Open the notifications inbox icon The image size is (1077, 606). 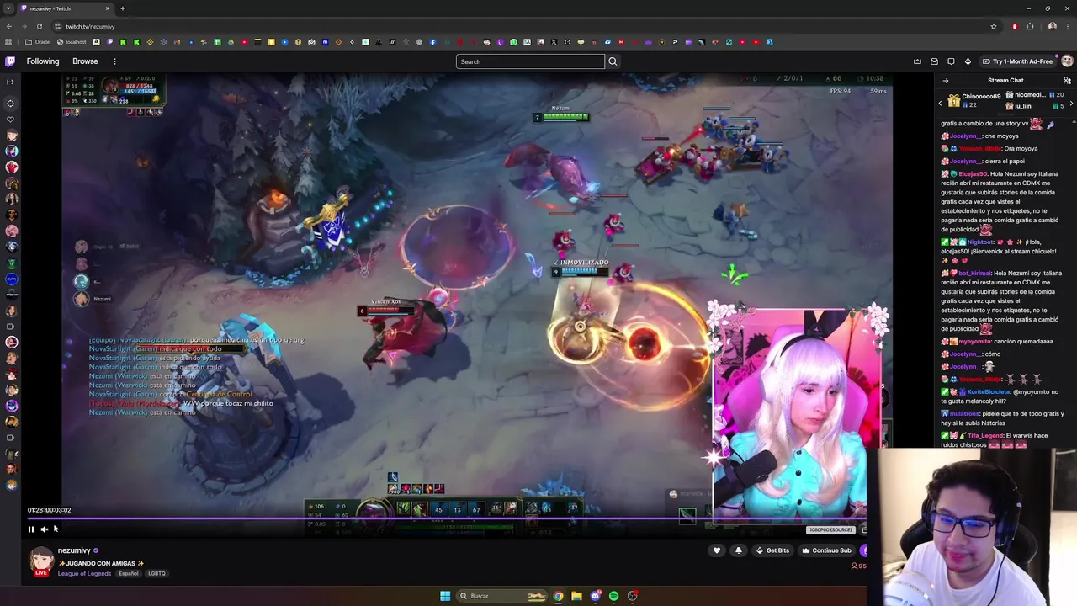pyautogui.click(x=934, y=61)
